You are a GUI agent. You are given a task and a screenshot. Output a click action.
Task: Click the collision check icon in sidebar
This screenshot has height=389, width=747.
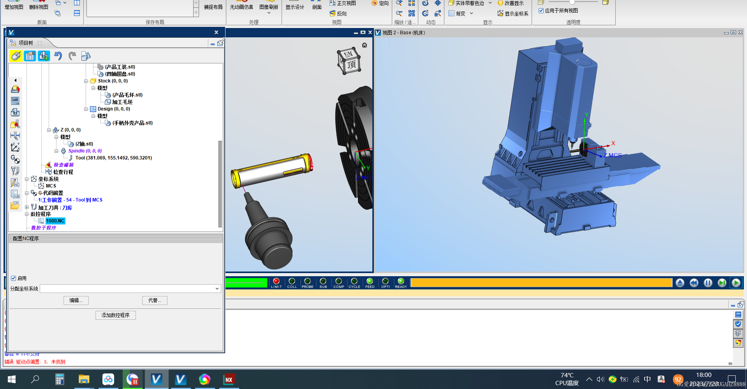coord(15,124)
